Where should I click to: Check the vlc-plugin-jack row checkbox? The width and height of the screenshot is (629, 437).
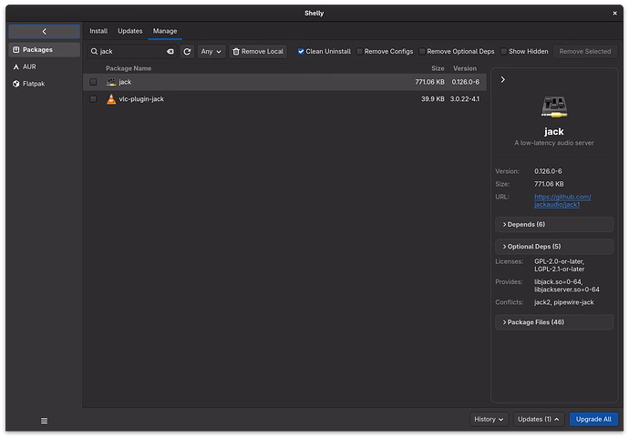click(93, 99)
